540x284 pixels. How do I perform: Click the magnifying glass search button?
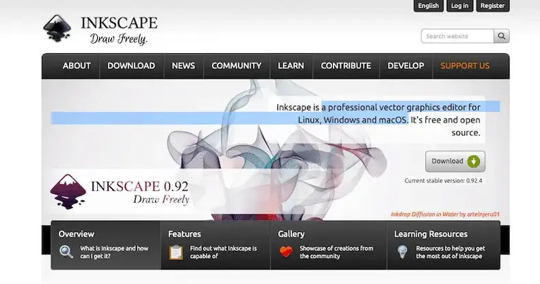pyautogui.click(x=502, y=36)
